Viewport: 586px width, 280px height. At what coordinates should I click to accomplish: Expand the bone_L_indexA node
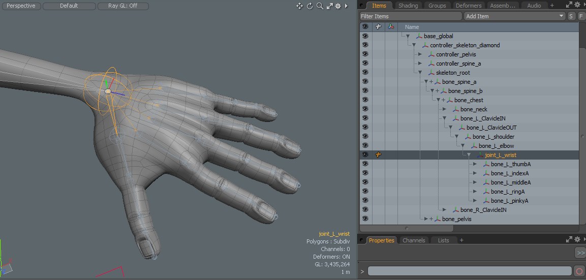click(x=475, y=173)
